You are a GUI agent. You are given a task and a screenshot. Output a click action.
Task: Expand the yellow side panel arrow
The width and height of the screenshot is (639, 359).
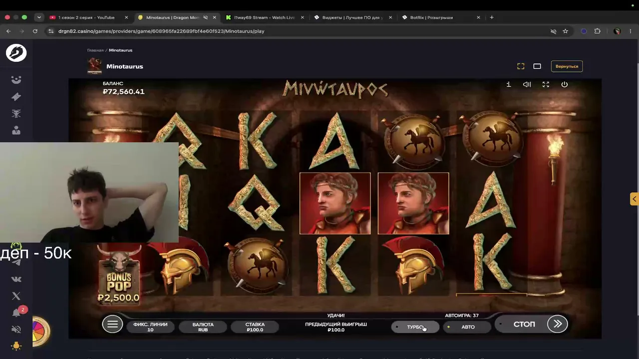pyautogui.click(x=634, y=199)
